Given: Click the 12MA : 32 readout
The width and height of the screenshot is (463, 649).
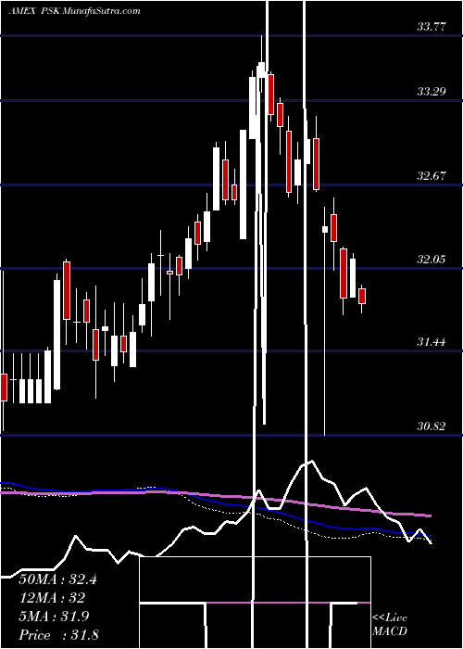Looking at the screenshot, I should (52, 598).
